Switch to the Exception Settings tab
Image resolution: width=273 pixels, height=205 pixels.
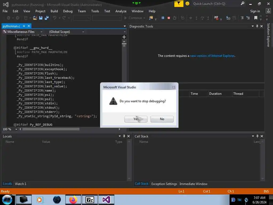164,184
